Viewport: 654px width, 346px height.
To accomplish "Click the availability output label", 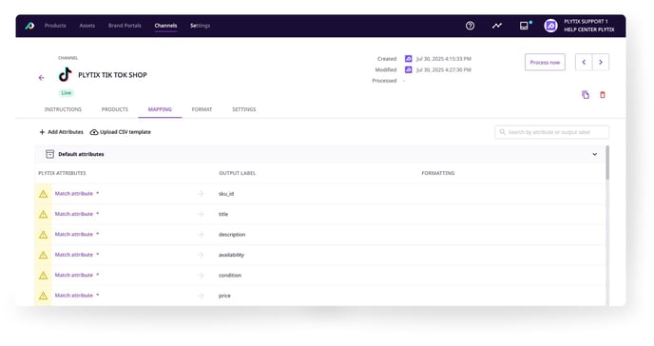I will pyautogui.click(x=232, y=255).
